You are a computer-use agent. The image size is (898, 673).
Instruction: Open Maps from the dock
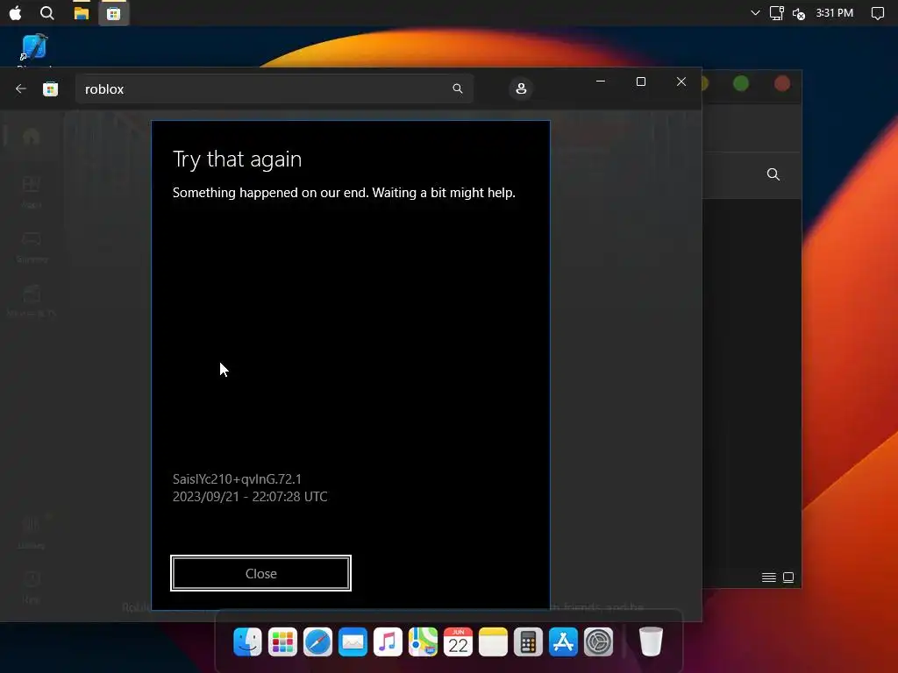(424, 641)
